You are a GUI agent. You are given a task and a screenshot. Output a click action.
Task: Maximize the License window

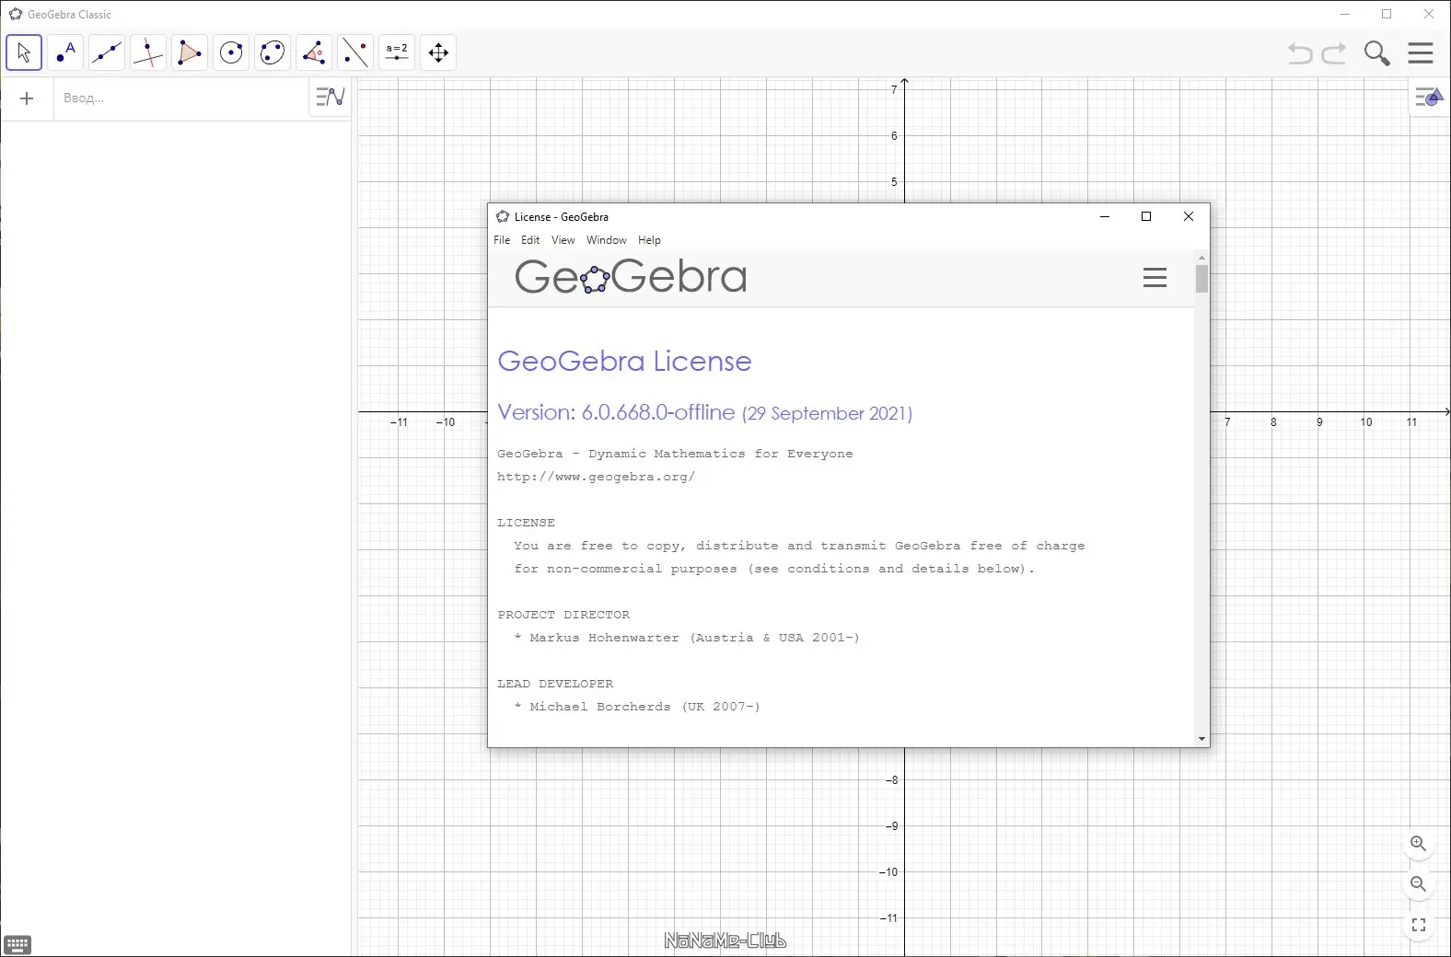[1146, 216]
